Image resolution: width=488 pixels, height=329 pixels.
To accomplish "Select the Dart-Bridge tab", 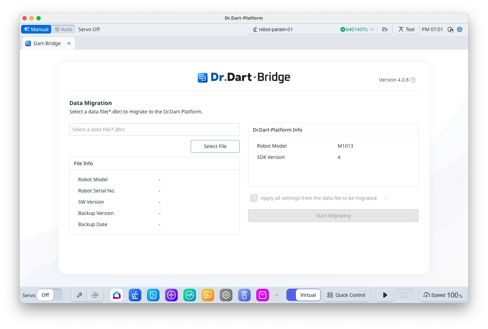I will [47, 43].
